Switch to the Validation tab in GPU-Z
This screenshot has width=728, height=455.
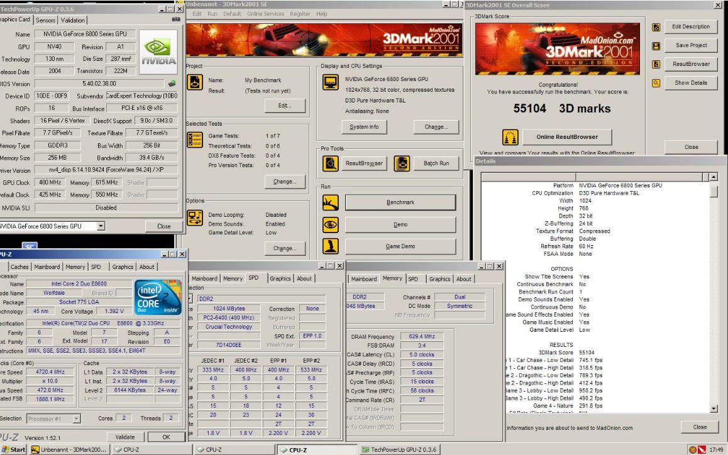pos(73,20)
